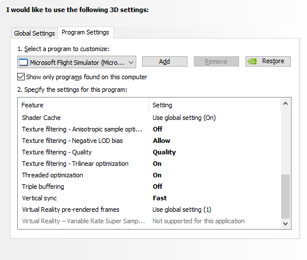Click the bold Quality setting value
Viewport: 307px width, 260px height.
click(x=164, y=152)
